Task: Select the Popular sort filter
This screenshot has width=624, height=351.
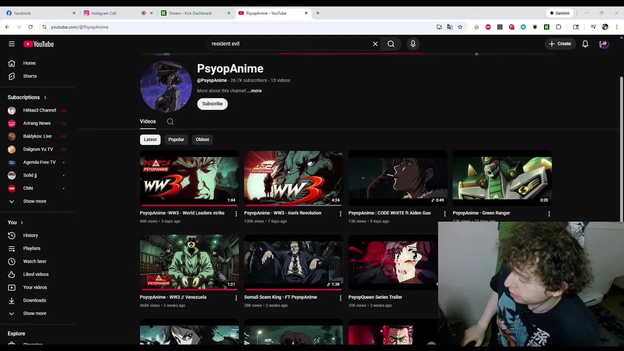Action: [x=176, y=139]
